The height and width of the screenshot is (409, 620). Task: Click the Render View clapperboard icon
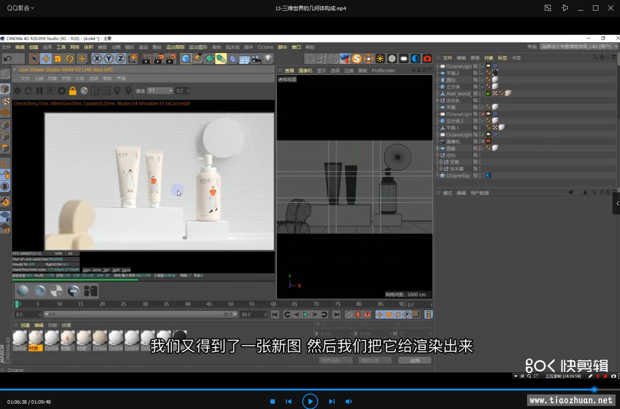(x=147, y=58)
